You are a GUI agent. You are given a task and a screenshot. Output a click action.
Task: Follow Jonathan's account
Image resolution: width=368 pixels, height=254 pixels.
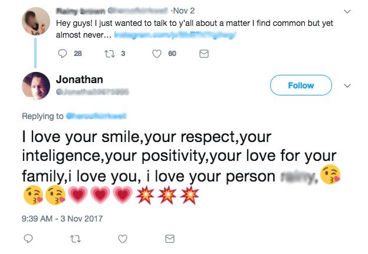[x=301, y=85]
